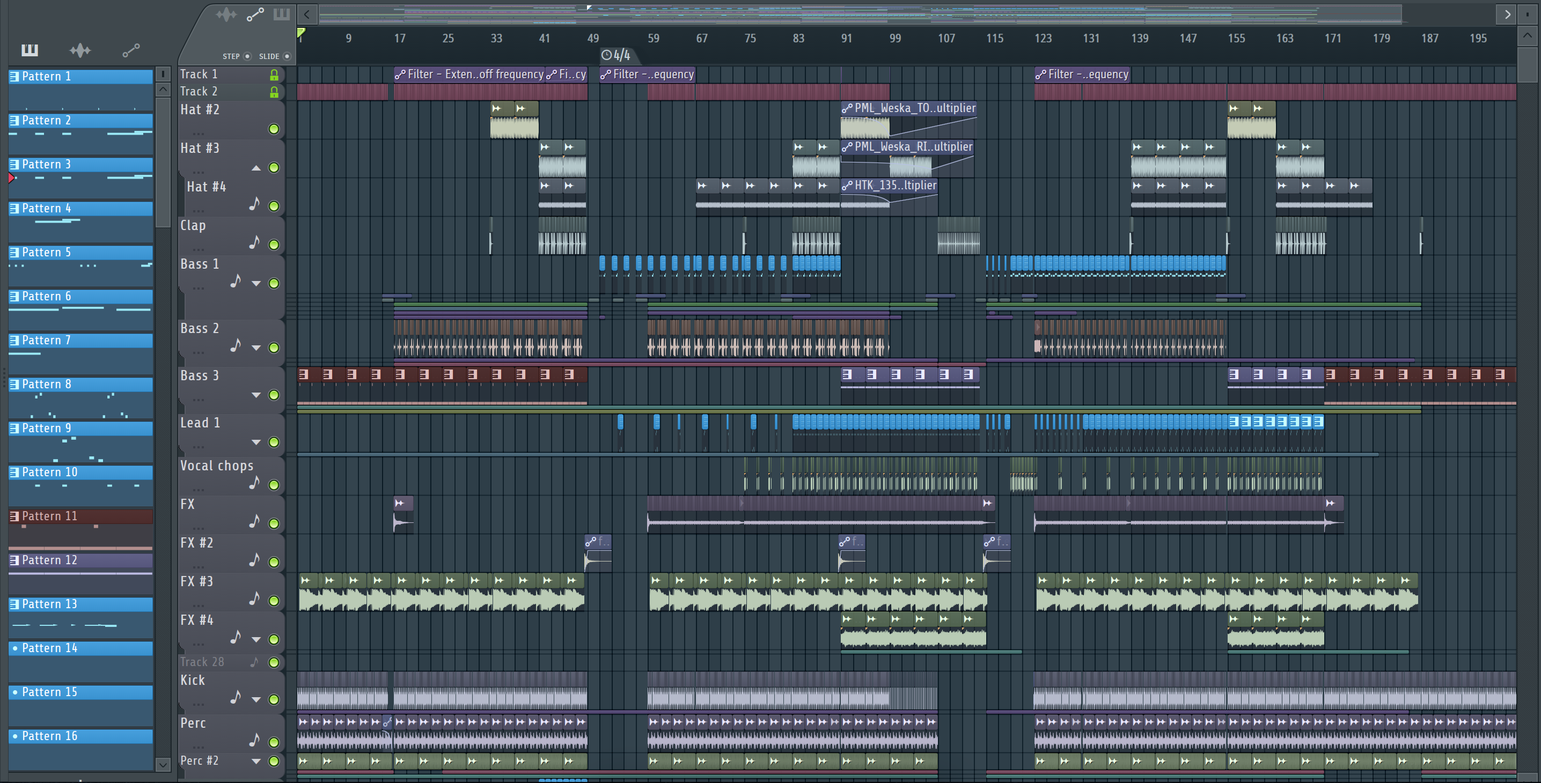Click note icon on Hat #4 track
Screen dimensions: 1541x783
click(x=254, y=204)
